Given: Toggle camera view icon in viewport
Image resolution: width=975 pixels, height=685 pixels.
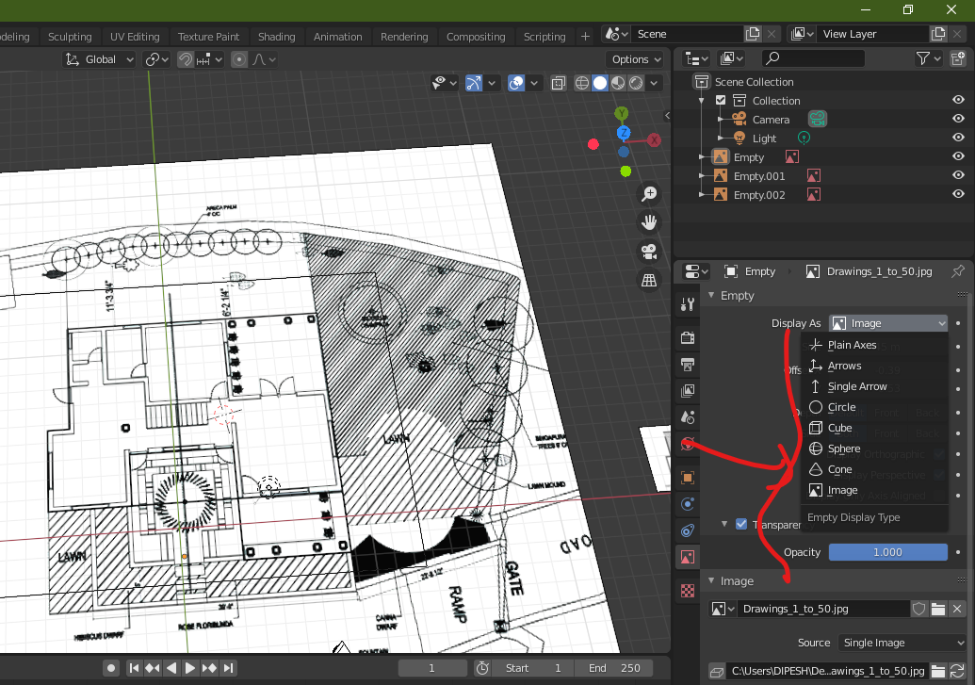Looking at the screenshot, I should pyautogui.click(x=649, y=252).
